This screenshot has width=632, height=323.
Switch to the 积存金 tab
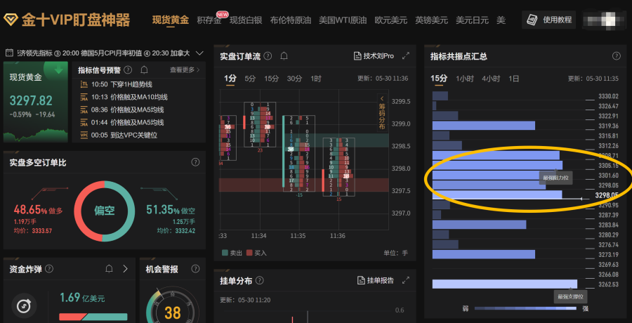click(x=209, y=20)
